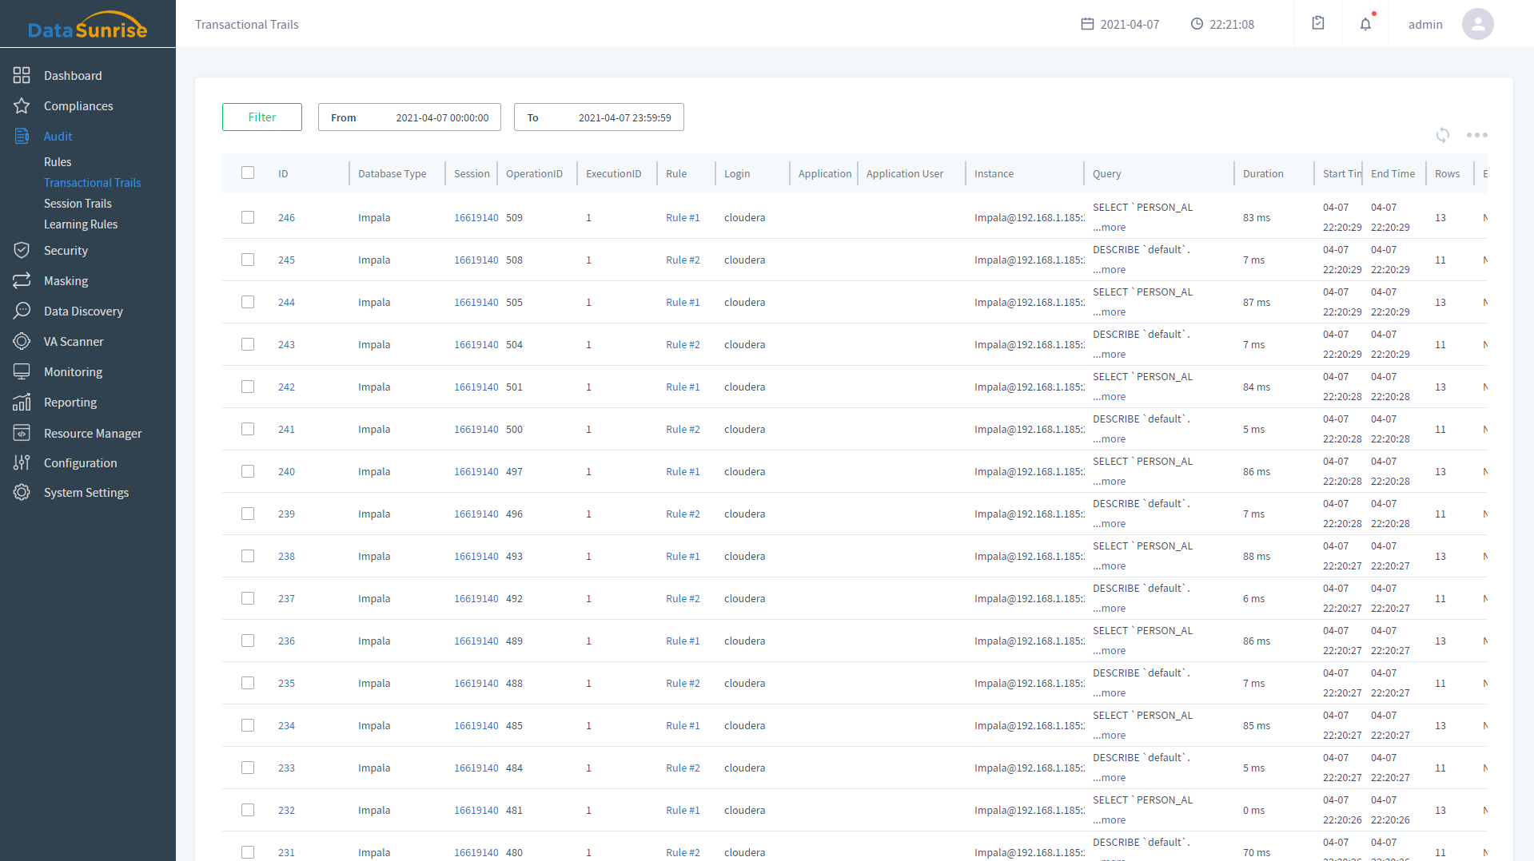Check the checkbox for row ID 246
Viewport: 1534px width, 861px height.
[x=248, y=217]
